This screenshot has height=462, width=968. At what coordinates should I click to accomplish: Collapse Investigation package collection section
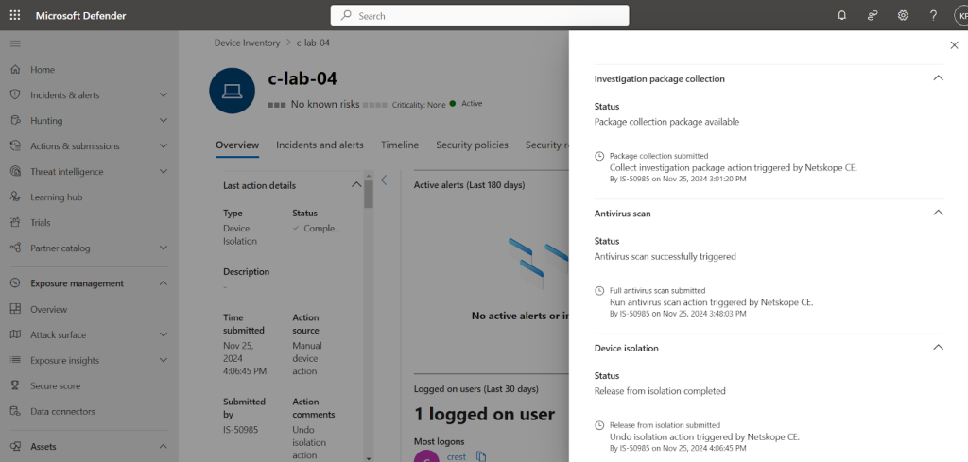pyautogui.click(x=938, y=78)
